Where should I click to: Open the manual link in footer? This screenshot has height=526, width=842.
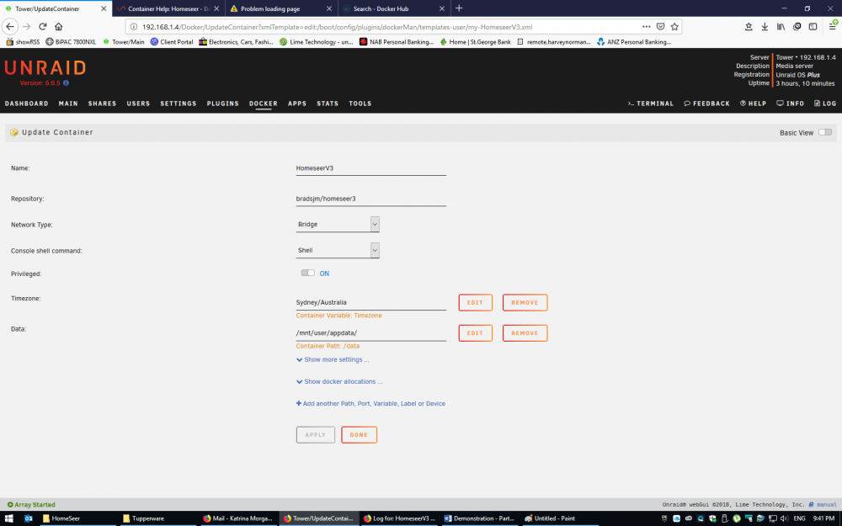point(823,504)
